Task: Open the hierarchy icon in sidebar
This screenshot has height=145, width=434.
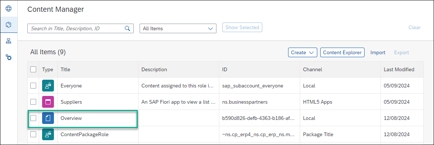Action: [x=9, y=41]
